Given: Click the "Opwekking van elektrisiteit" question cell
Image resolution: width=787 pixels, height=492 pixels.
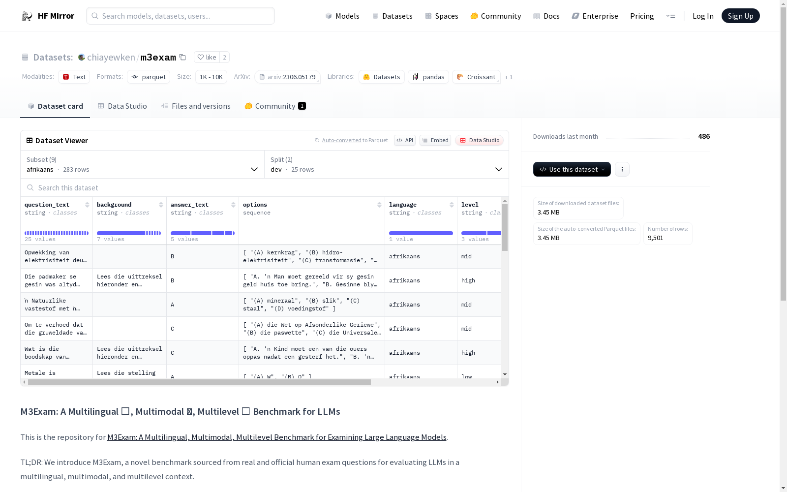Looking at the screenshot, I should pos(57,256).
